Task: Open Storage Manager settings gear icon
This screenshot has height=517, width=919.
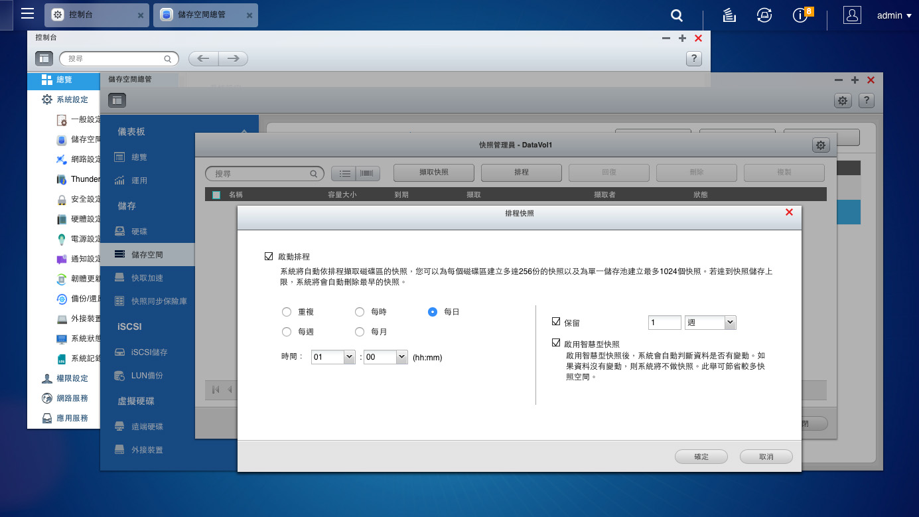Action: coord(843,101)
